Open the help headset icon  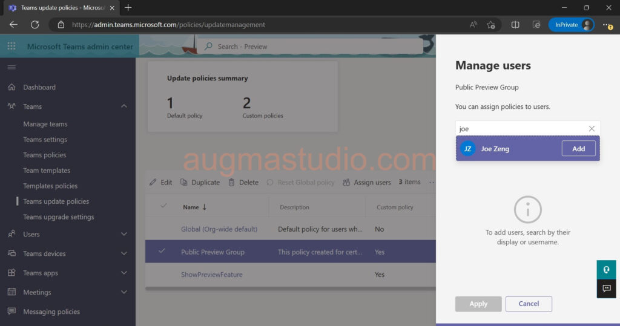606,270
